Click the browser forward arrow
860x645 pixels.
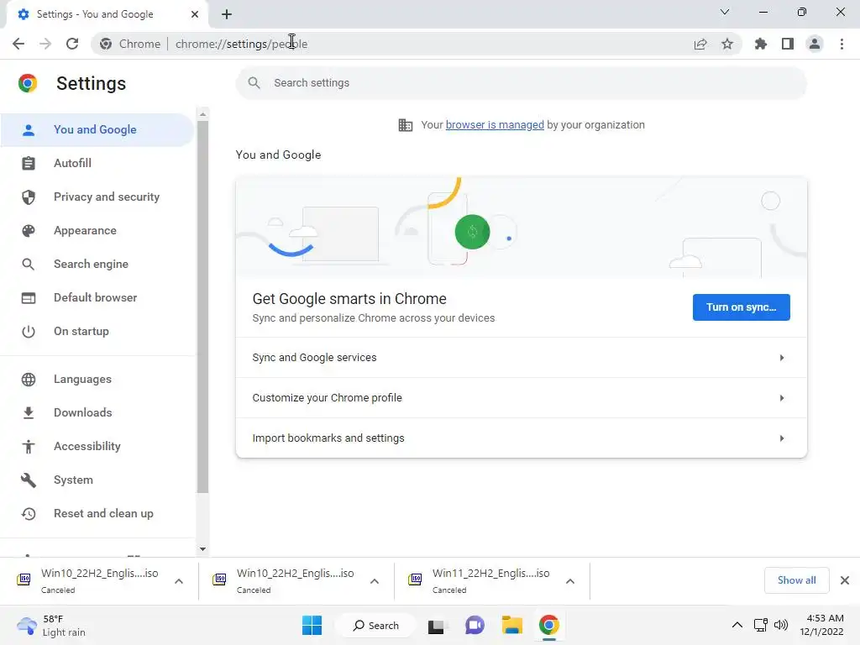(x=45, y=44)
